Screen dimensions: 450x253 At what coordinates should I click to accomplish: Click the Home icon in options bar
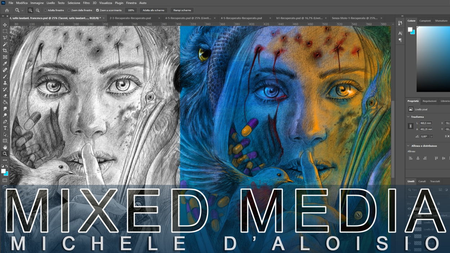coord(7,10)
